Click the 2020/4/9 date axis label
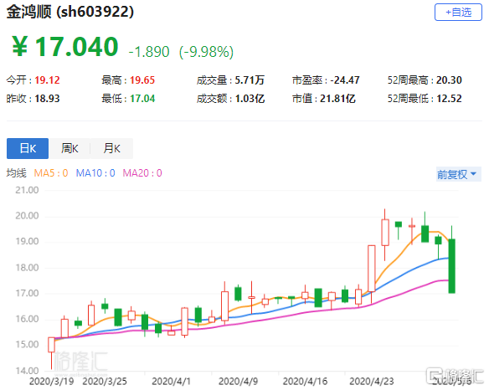Screen dimensions: 489x390 click(239, 382)
